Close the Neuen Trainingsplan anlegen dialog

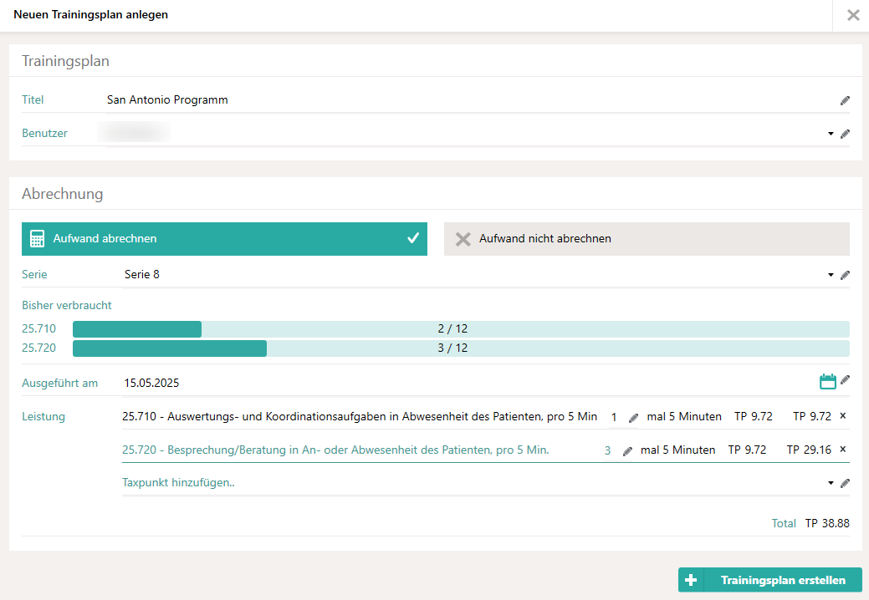click(x=852, y=15)
